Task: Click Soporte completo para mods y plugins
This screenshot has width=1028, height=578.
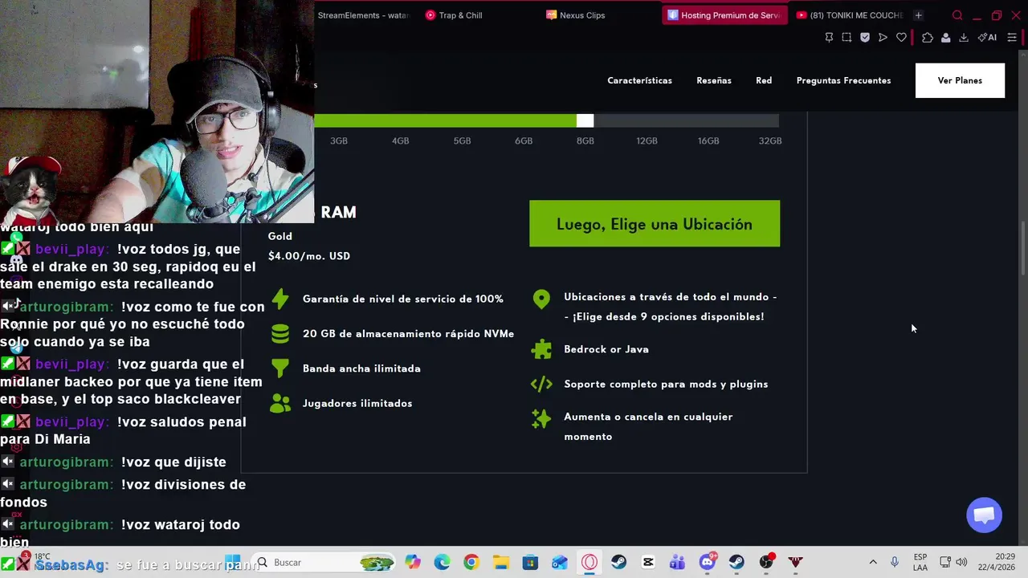Action: pos(666,384)
